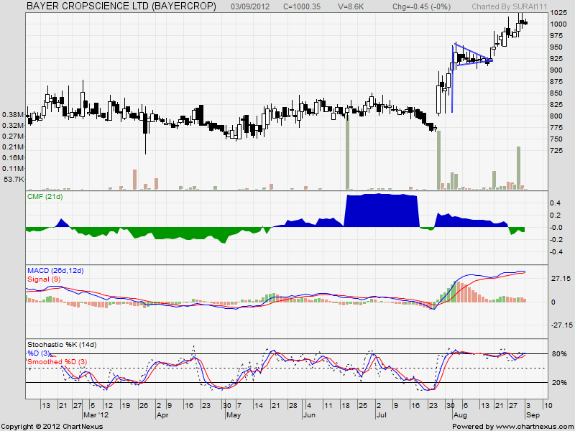575x431 pixels.
Task: Click the 900 price axis label
Action: 557,70
